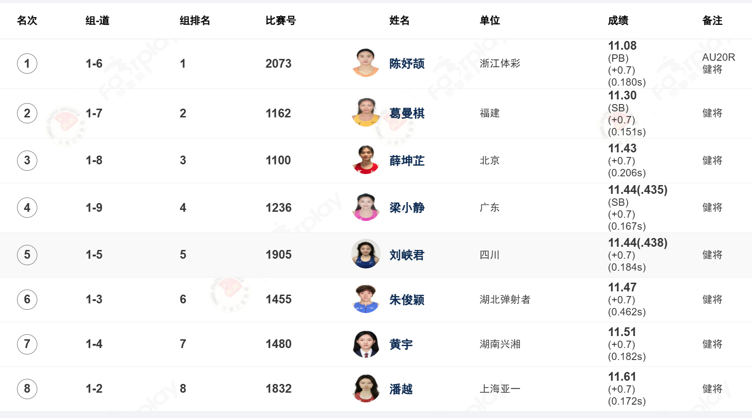This screenshot has height=418, width=752.
Task: Open athlete name link 陈妤颉
Action: pos(407,64)
